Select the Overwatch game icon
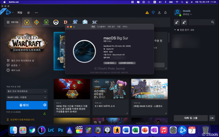 pyautogui.click(x=56, y=22)
